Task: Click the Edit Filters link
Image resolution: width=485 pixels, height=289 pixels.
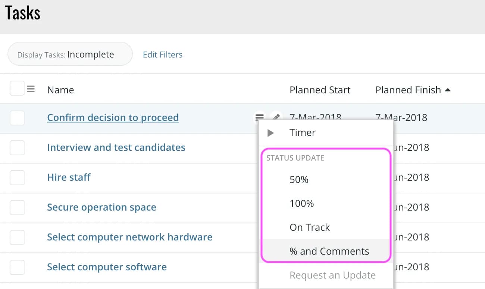Action: coord(163,55)
